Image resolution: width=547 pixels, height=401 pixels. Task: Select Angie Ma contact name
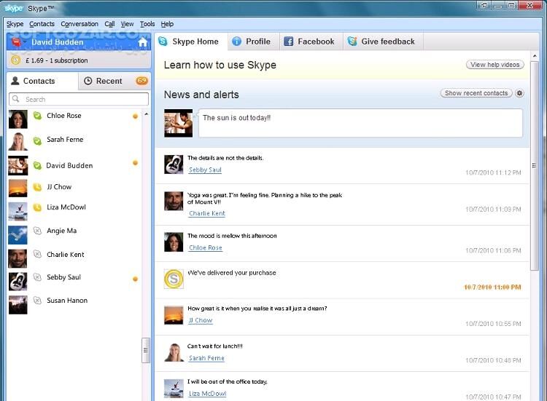tap(62, 231)
